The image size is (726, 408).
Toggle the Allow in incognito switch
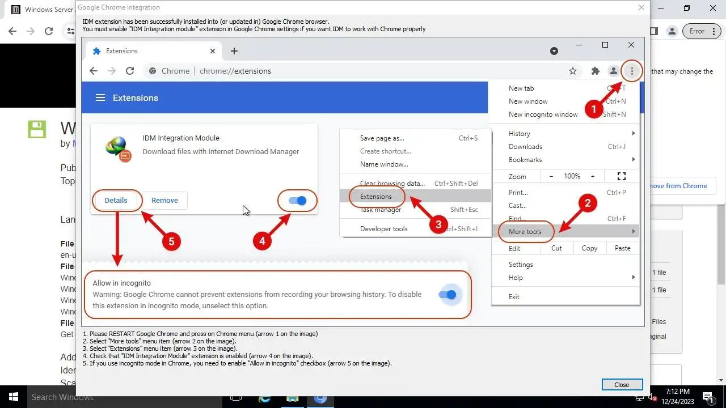tap(448, 295)
